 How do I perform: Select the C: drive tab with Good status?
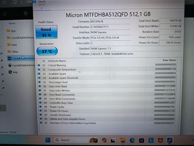point(42,5)
